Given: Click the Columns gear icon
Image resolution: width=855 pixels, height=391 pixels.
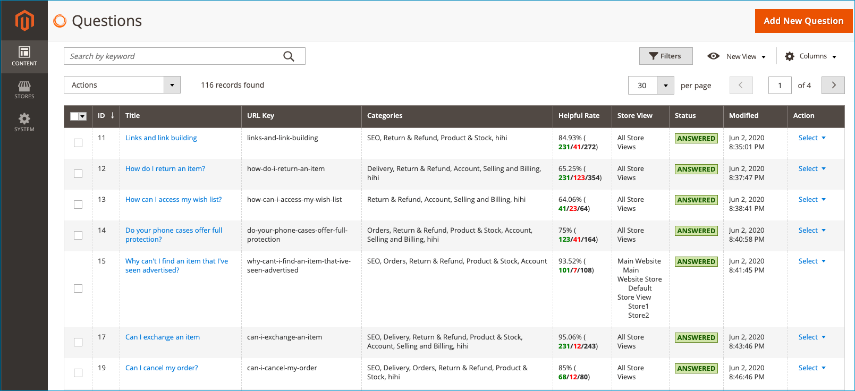Looking at the screenshot, I should point(790,56).
